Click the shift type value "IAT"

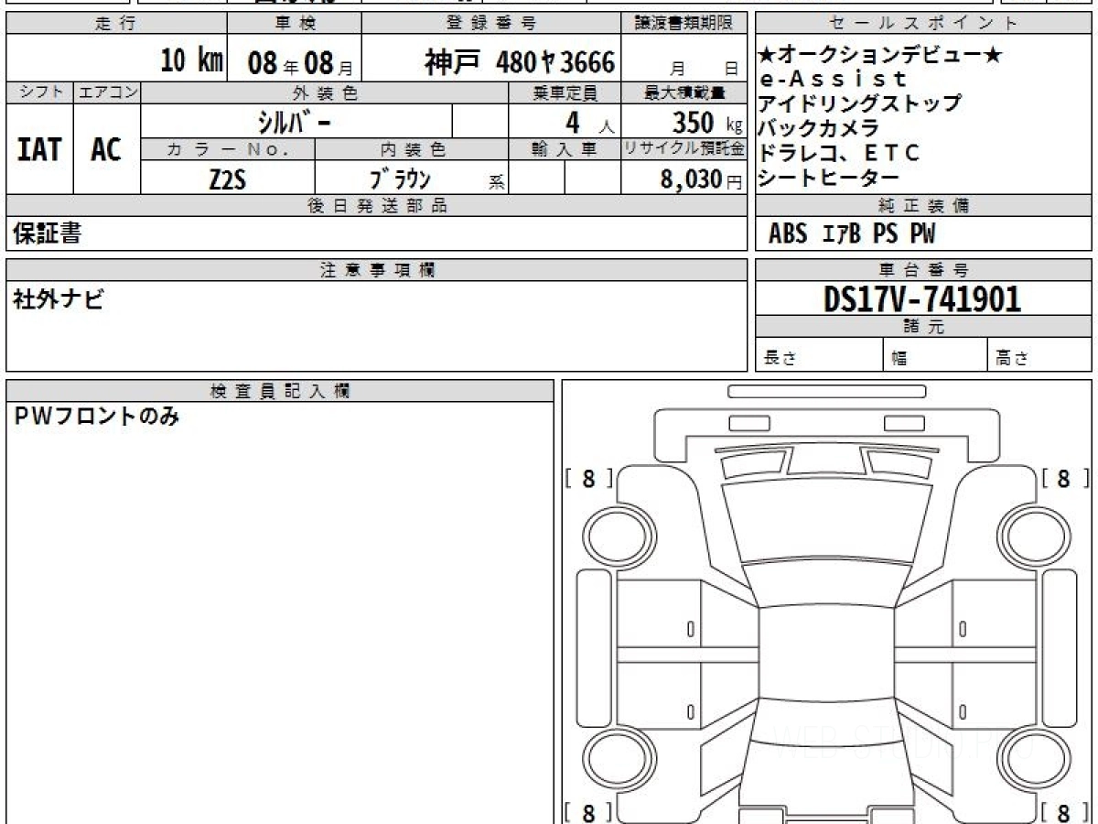point(39,149)
